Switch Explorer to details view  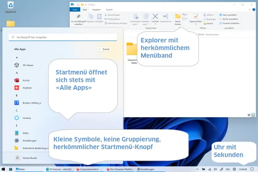tap(249, 115)
